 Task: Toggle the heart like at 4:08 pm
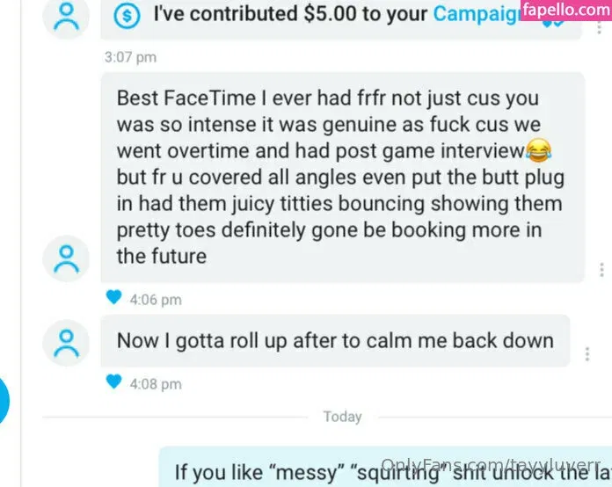[113, 382]
